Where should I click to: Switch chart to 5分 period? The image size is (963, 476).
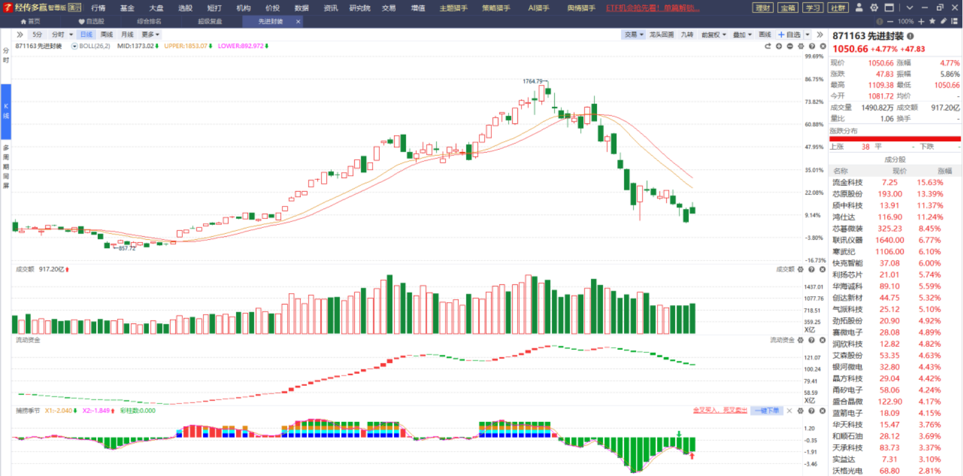pyautogui.click(x=37, y=34)
